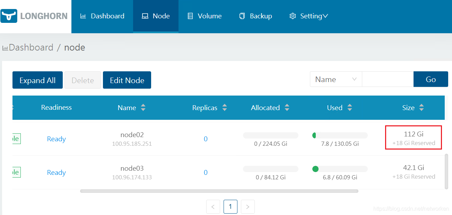452x215 pixels.
Task: Click the Go search button
Action: (x=431, y=80)
